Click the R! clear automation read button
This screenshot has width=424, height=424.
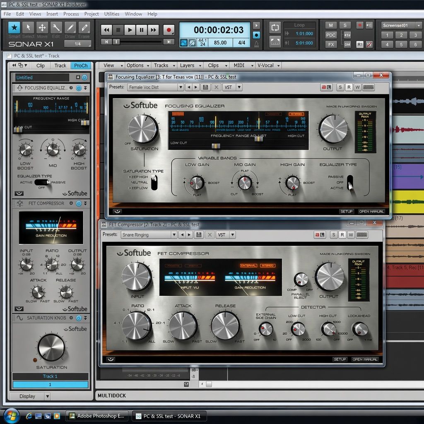[360, 45]
